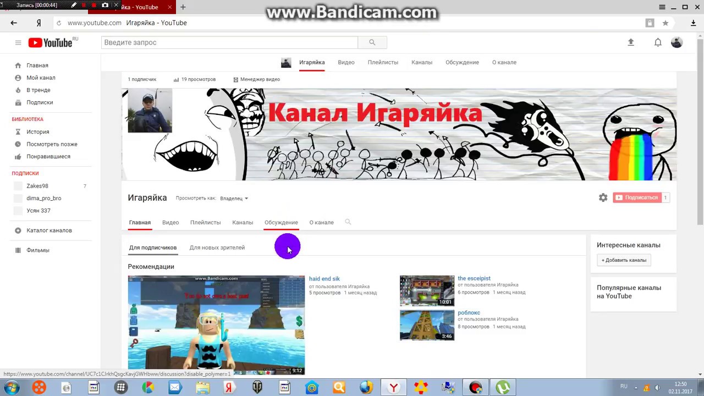Open 'роблокс' video title

(469, 313)
